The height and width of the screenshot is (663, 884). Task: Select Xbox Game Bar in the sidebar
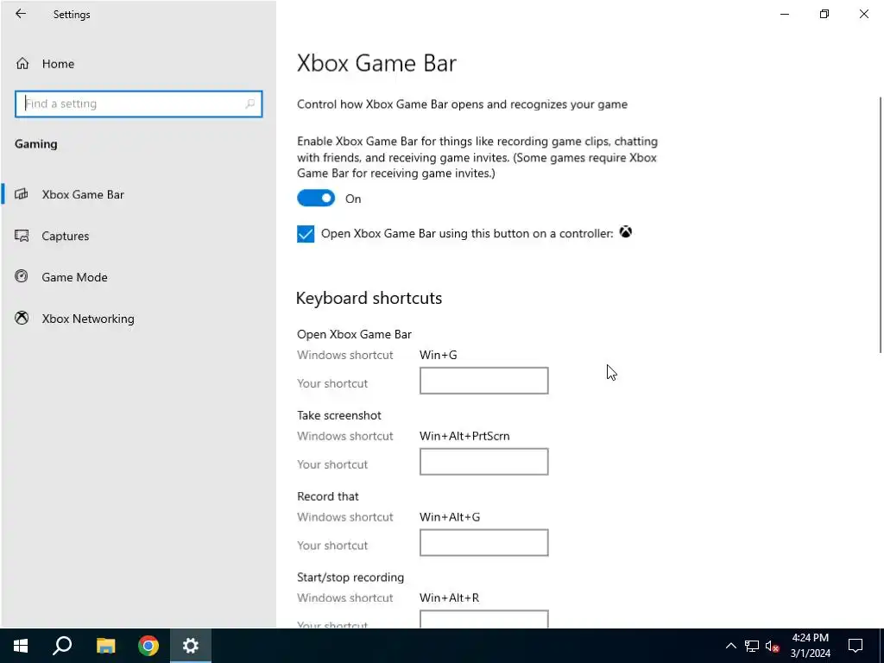point(138,194)
